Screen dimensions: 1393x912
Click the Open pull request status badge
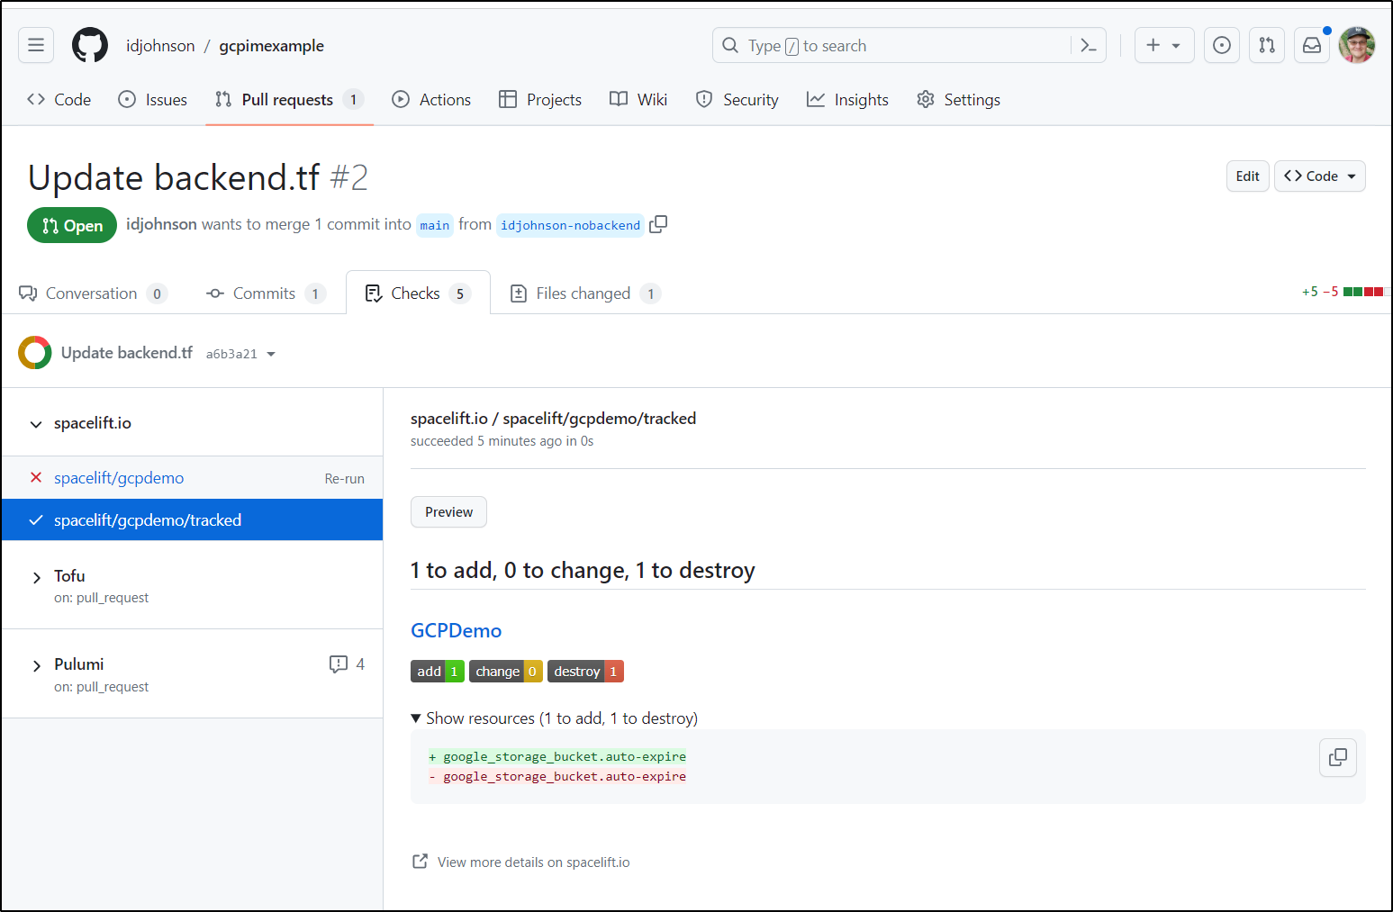coord(72,225)
